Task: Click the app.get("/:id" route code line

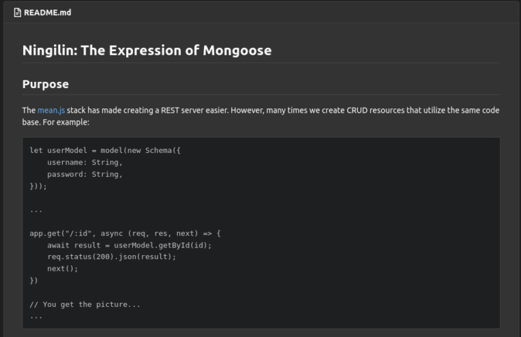Action: 125,233
